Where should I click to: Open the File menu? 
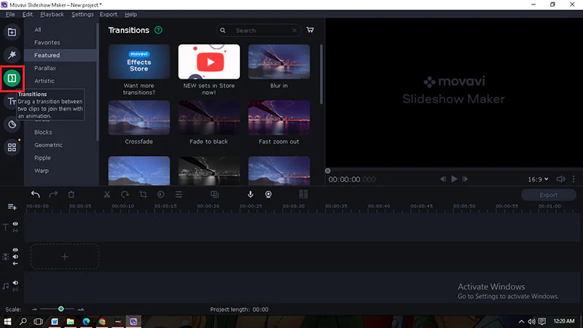pyautogui.click(x=10, y=15)
